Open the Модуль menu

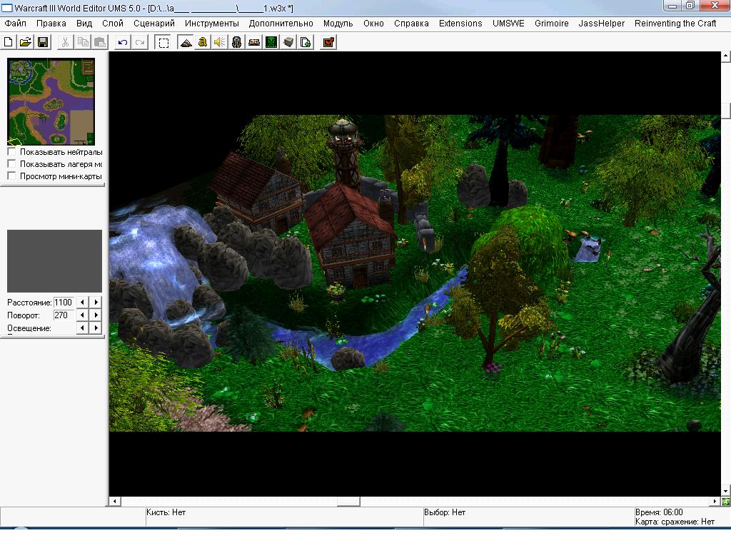338,24
